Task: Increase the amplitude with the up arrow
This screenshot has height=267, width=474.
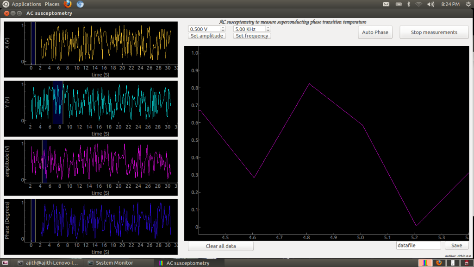Action: click(223, 27)
